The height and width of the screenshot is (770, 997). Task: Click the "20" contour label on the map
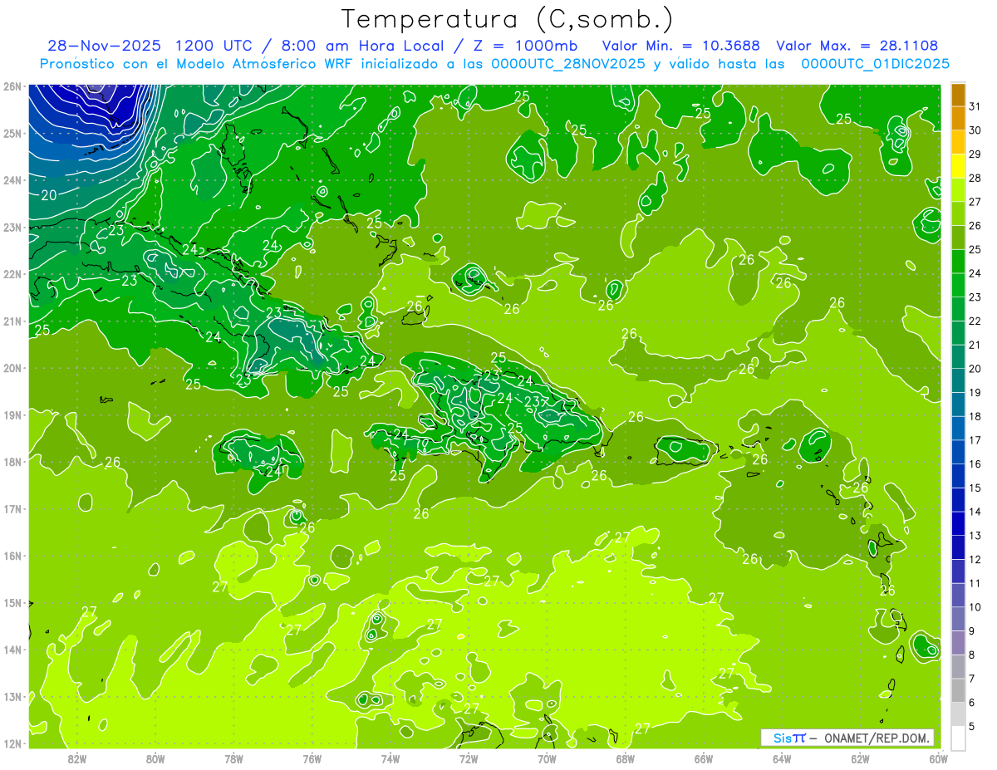(49, 195)
